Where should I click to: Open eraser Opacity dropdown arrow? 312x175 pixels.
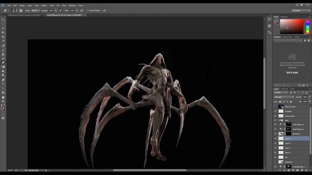click(x=56, y=11)
